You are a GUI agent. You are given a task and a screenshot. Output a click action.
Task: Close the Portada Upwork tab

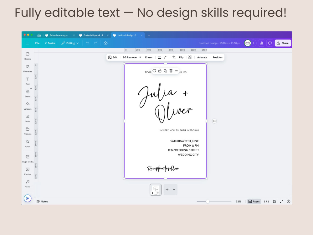click(x=108, y=35)
